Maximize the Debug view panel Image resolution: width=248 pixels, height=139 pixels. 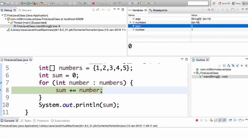(123, 10)
